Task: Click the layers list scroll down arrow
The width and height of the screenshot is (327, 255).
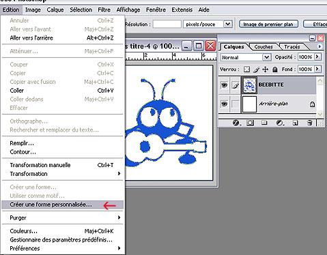Action: tap(320, 114)
